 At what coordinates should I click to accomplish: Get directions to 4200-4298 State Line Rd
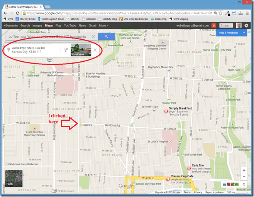coord(66,50)
